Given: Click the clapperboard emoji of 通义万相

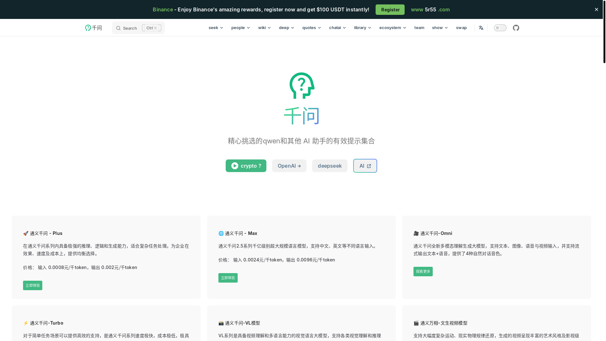Looking at the screenshot, I should 416,323.
